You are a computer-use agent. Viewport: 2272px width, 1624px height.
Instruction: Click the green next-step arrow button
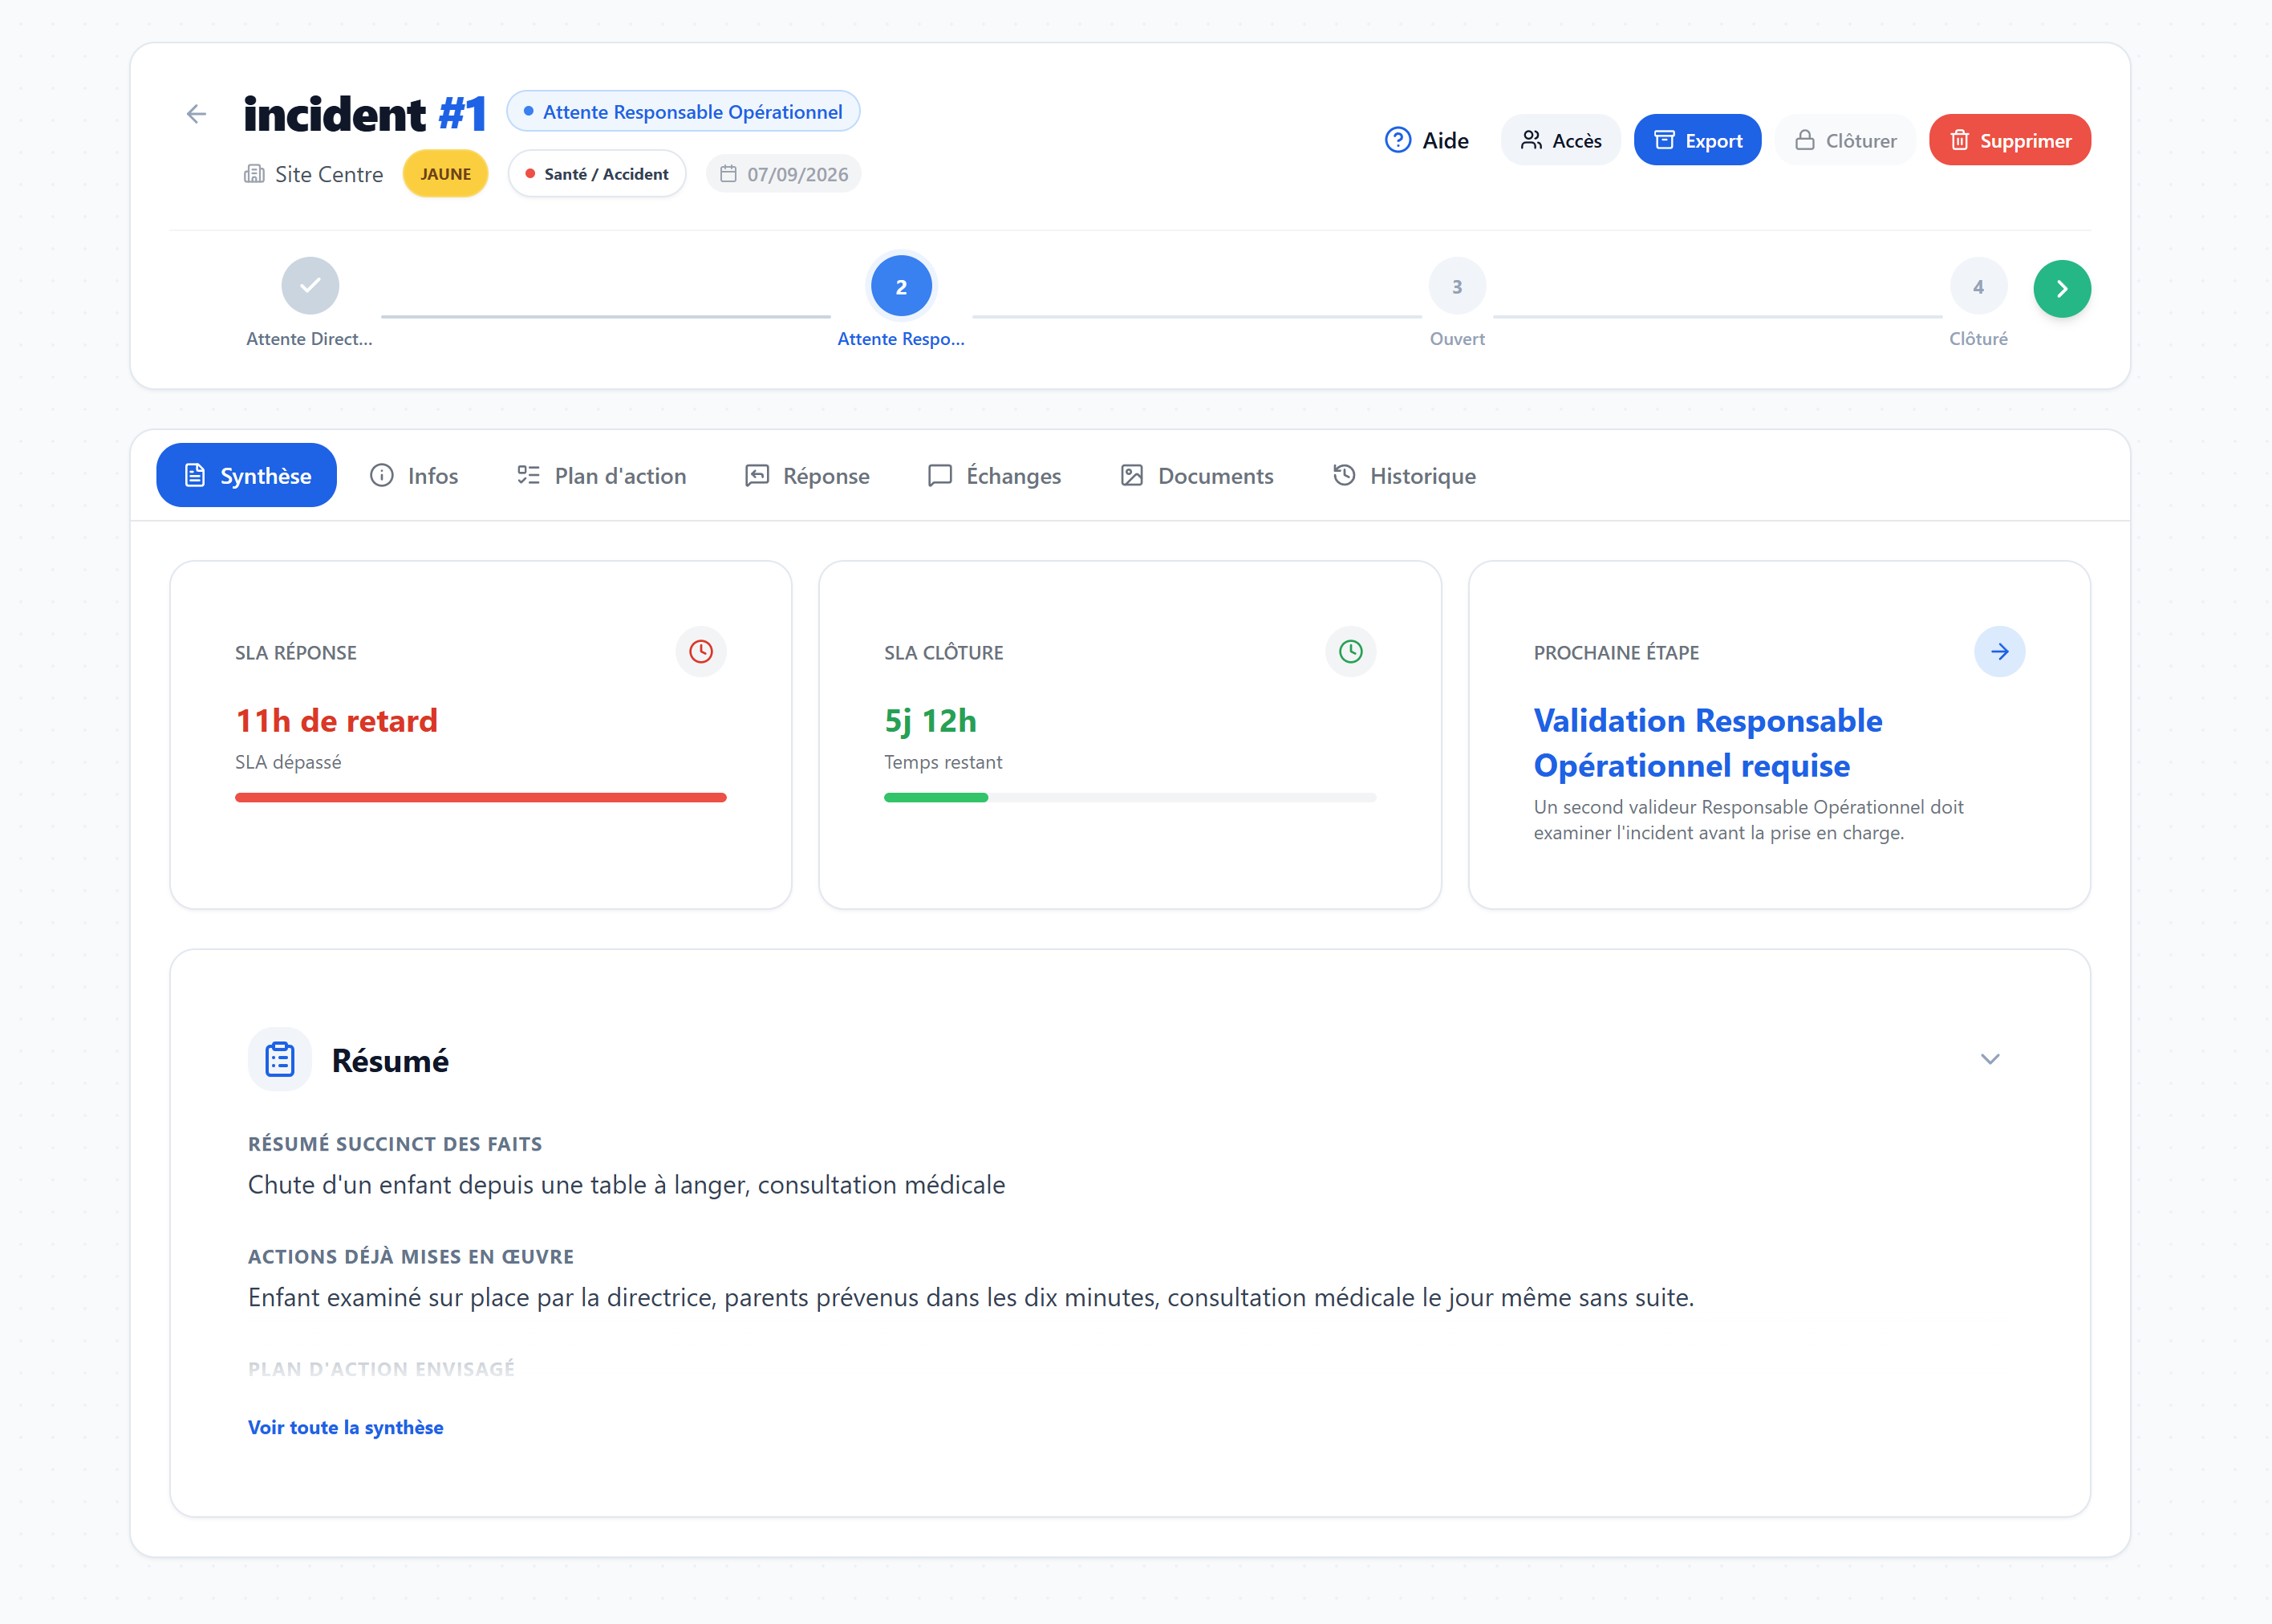2061,289
